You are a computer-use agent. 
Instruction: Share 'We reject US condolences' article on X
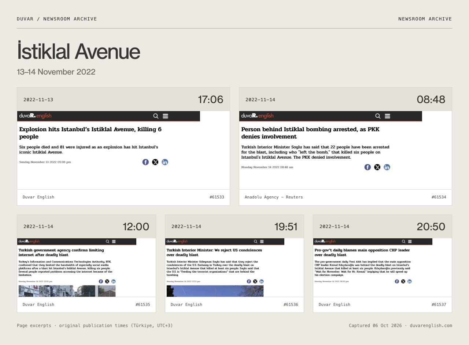point(255,281)
